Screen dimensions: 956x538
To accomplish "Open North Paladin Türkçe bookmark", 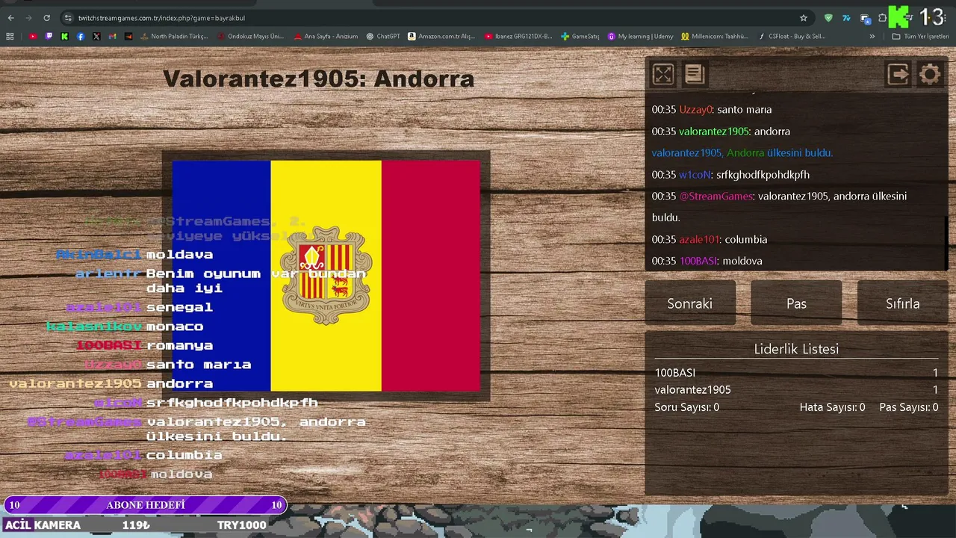I will (174, 36).
